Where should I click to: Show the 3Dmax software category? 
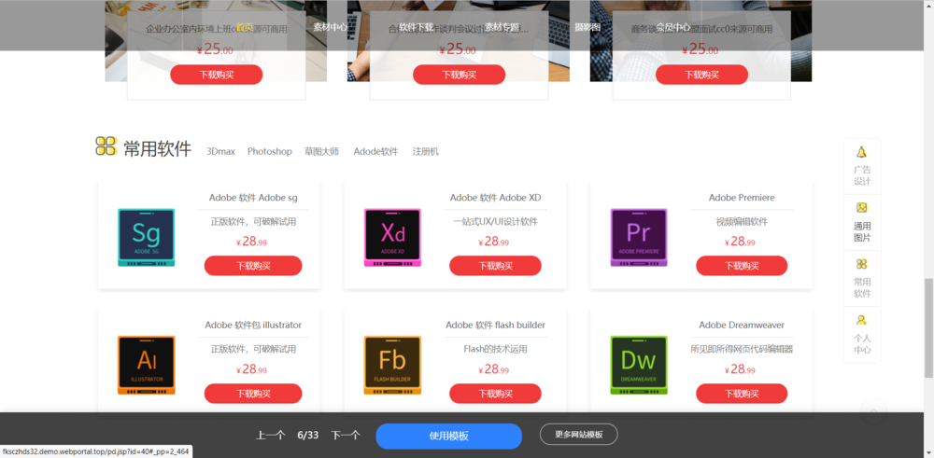pos(221,151)
